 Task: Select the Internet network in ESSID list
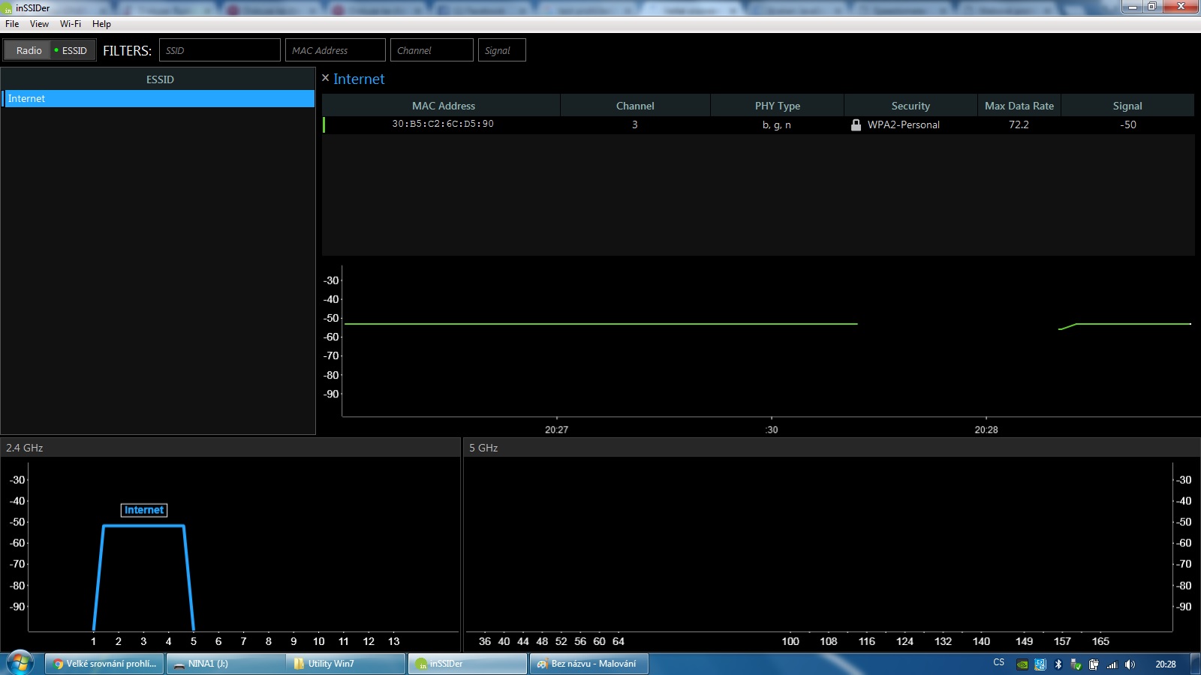(158, 98)
